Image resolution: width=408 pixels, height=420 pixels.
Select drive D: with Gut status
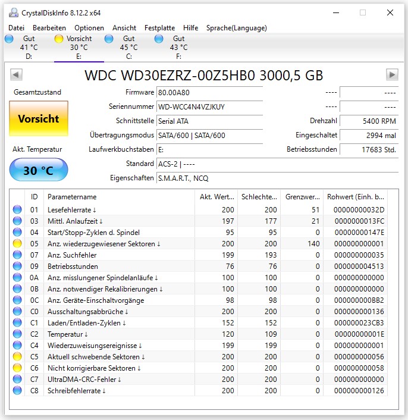click(29, 48)
